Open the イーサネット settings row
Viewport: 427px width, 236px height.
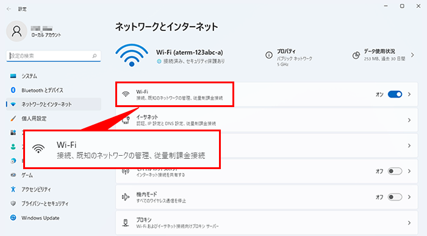(267, 120)
